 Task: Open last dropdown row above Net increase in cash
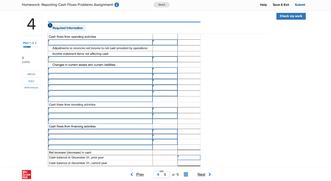(x=100, y=147)
